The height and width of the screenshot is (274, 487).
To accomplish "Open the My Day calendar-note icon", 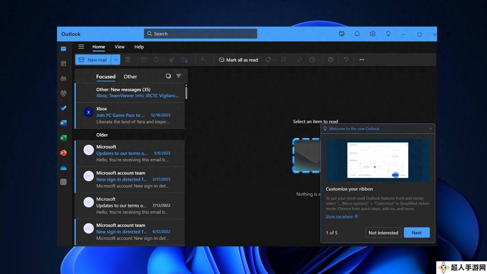I will pos(342,34).
